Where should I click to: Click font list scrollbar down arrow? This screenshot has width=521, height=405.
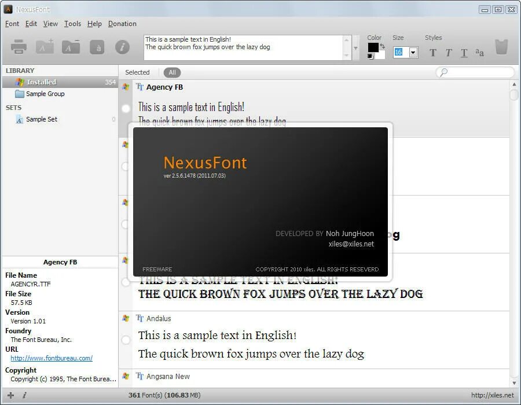coord(515,383)
